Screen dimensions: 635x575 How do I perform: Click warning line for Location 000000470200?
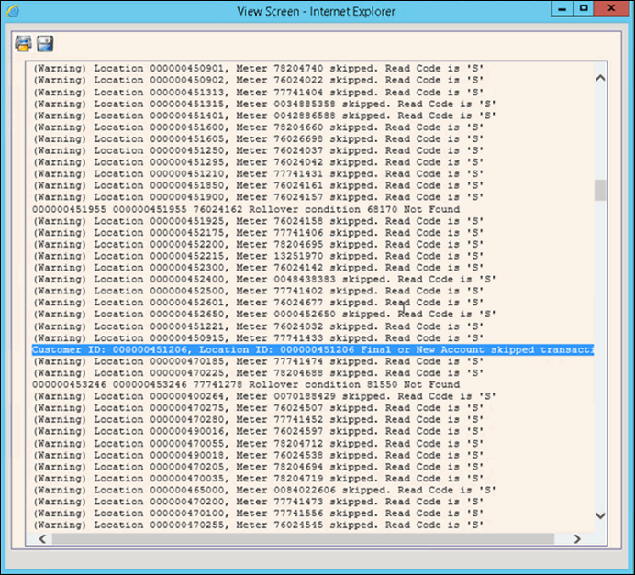pos(258,503)
